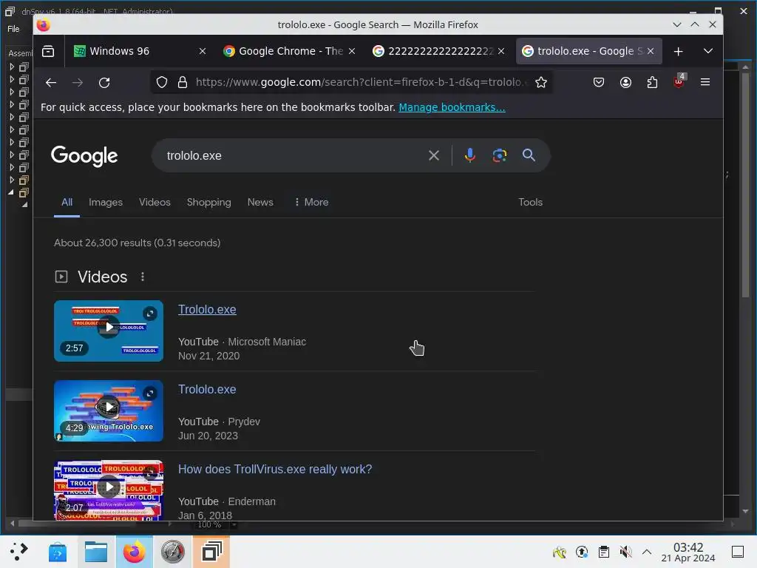Screen dimensions: 757x568
Task: Open the Firefox account icon
Action: pyautogui.click(x=625, y=83)
